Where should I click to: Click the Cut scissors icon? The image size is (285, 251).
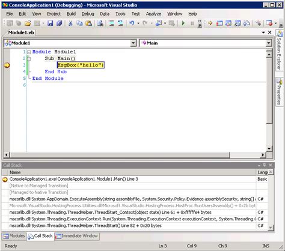(x=70, y=23)
